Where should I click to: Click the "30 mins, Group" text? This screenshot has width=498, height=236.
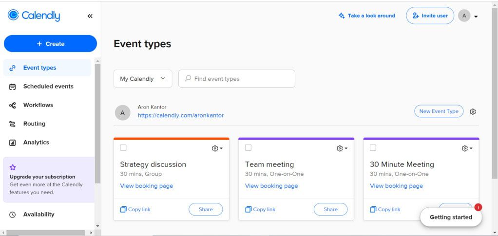point(141,174)
